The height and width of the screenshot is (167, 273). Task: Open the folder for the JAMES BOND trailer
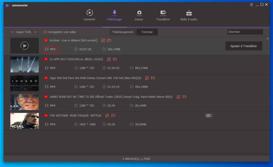coord(184,97)
